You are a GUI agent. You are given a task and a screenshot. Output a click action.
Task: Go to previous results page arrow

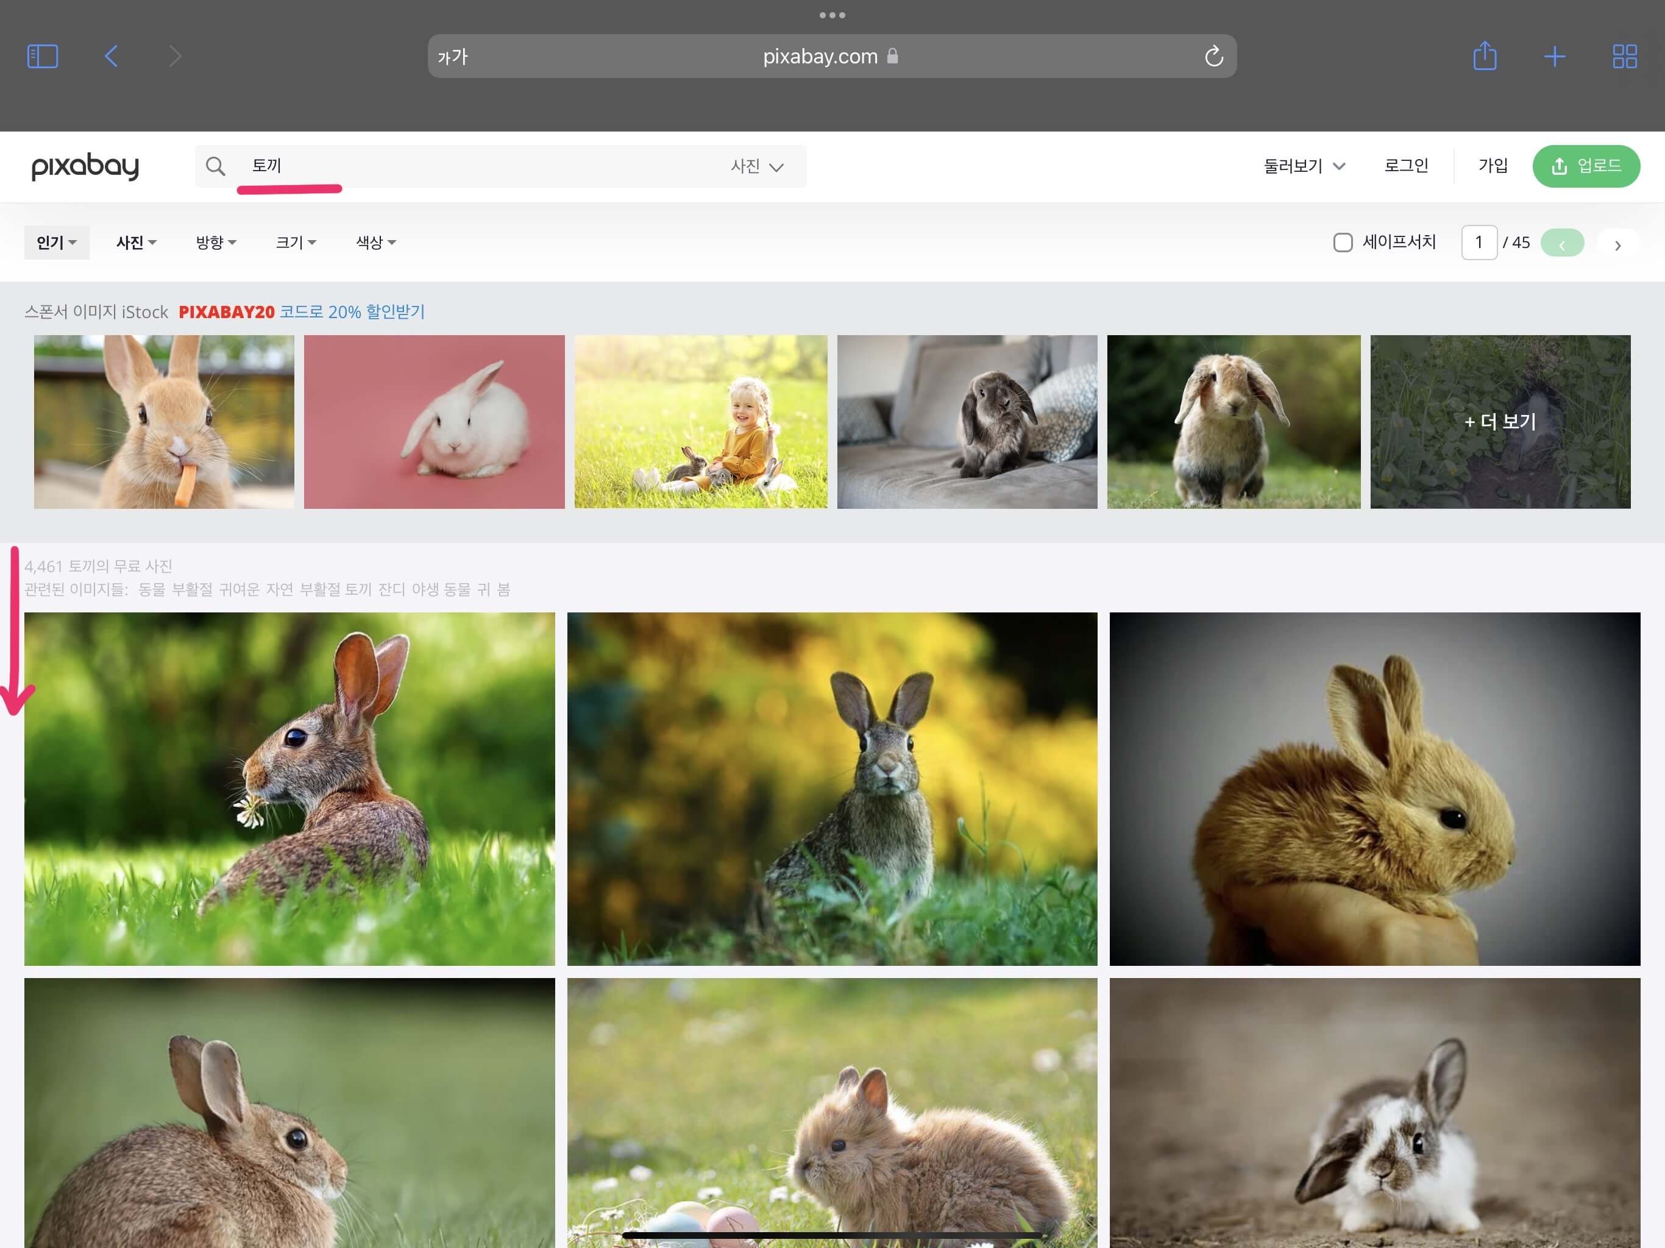[1562, 243]
